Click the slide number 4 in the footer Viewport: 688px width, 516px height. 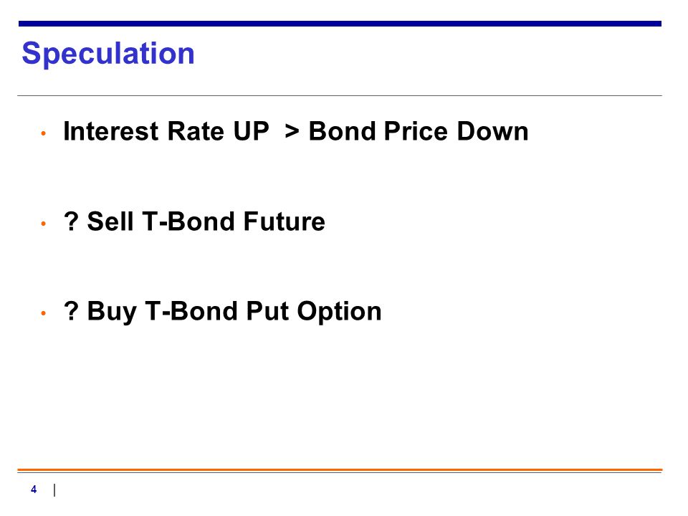(x=34, y=489)
